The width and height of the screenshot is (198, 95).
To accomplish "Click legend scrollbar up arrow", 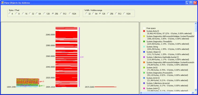I will (x=196, y=23).
